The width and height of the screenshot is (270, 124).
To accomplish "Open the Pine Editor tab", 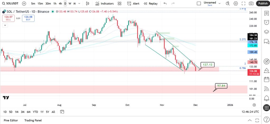I will click(x=11, y=120).
